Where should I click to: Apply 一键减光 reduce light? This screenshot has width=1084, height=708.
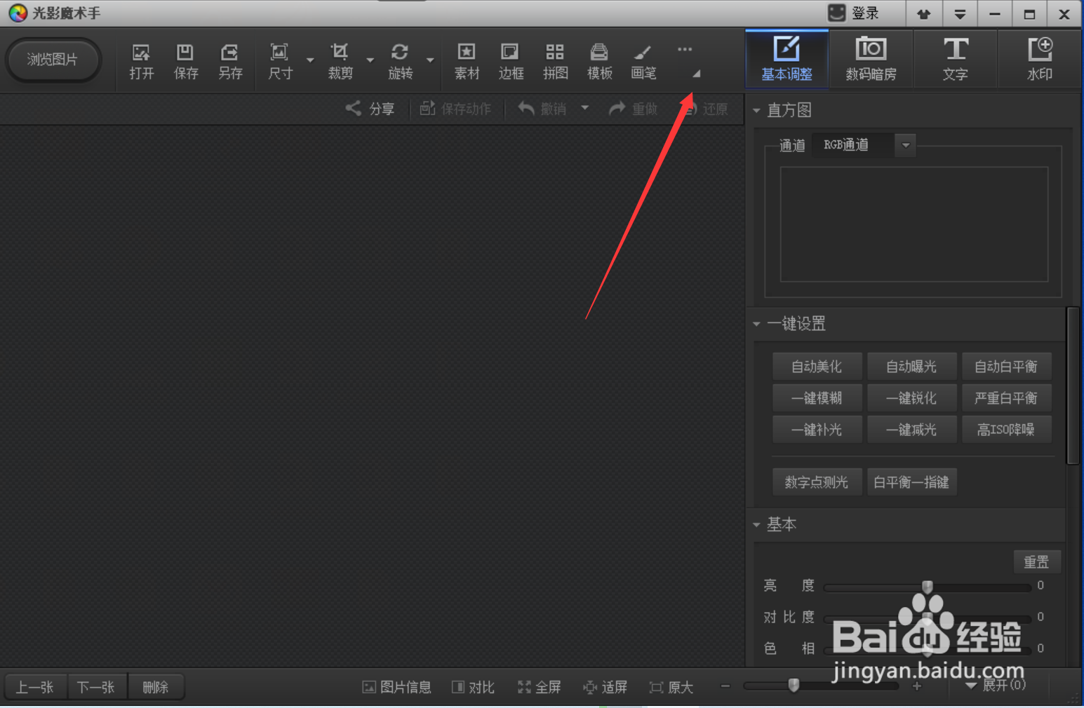(x=911, y=429)
